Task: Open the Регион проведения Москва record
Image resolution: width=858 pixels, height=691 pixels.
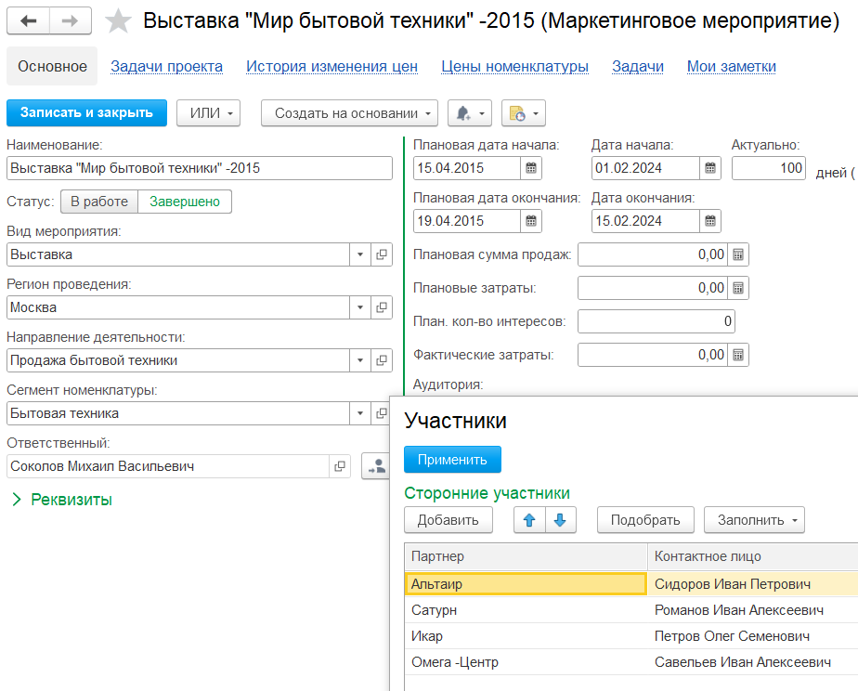Action: pyautogui.click(x=382, y=307)
